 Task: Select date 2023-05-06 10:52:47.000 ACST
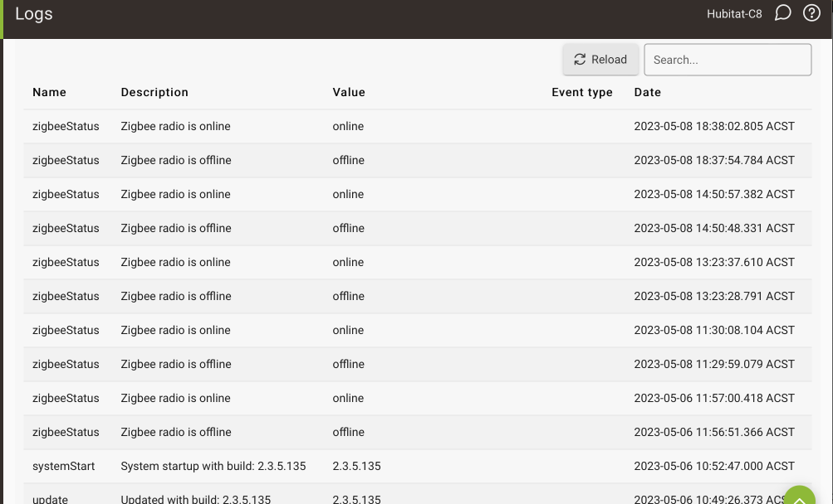coord(714,466)
